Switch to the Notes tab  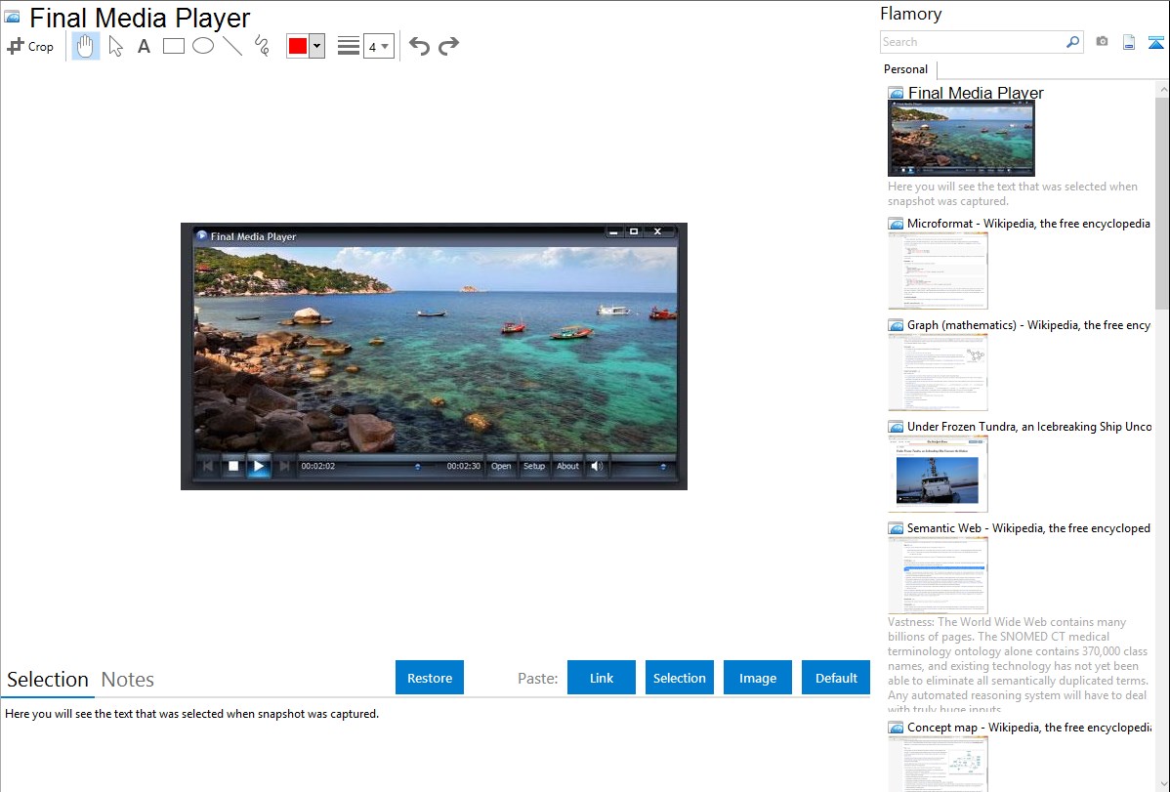[128, 680]
